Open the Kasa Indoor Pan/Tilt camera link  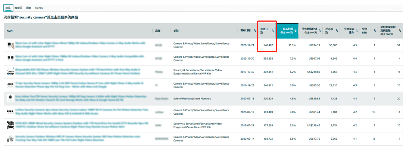(81, 99)
